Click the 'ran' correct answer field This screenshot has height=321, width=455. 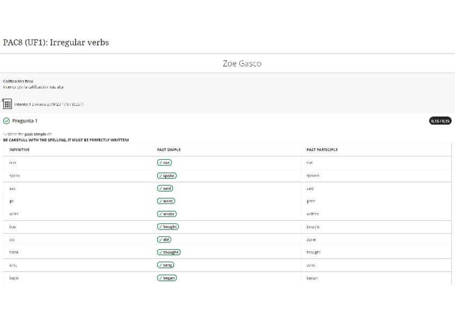coord(164,162)
